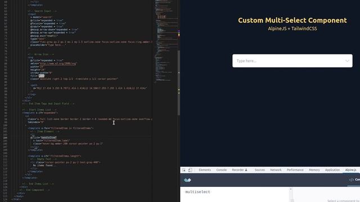Click the placeholder="Type here..." code line
The width and height of the screenshot is (360, 202).
tap(48, 45)
